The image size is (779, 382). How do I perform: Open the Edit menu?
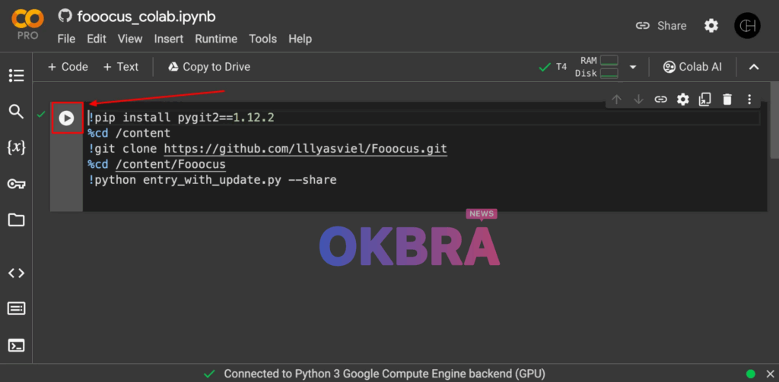pyautogui.click(x=97, y=39)
